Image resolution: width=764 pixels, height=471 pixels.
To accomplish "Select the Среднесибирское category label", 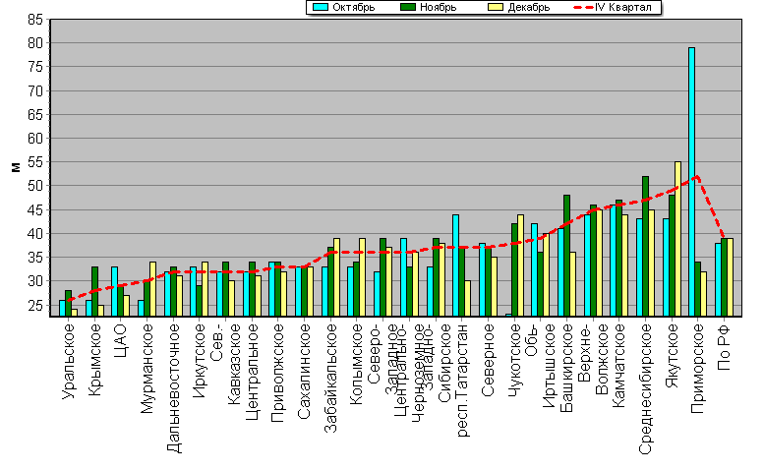I will 646,389.
